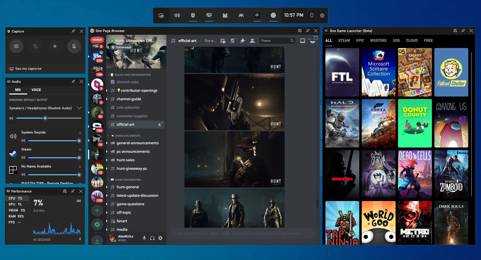The height and width of the screenshot is (260, 481).
Task: Toggle microphone while recording in Capture
Action: (x=74, y=46)
